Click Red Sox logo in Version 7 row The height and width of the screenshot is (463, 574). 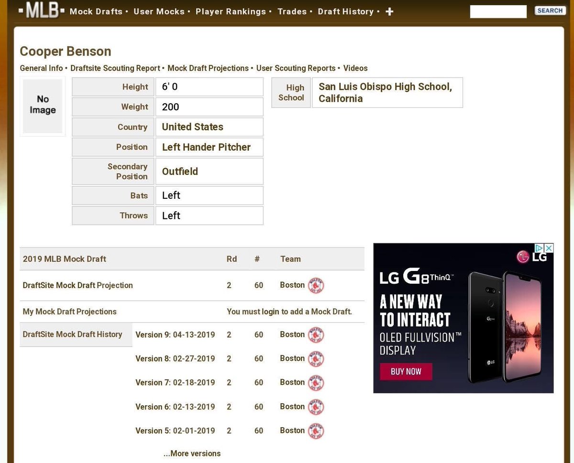[x=316, y=383]
